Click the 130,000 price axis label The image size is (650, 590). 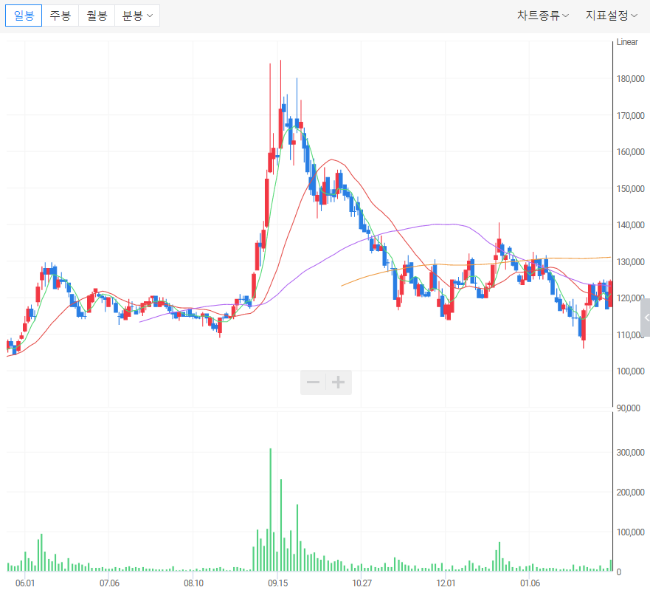click(x=631, y=262)
